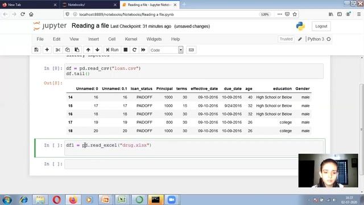Open the cell type Code dropdown
The width and height of the screenshot is (364, 205).
click(x=167, y=50)
